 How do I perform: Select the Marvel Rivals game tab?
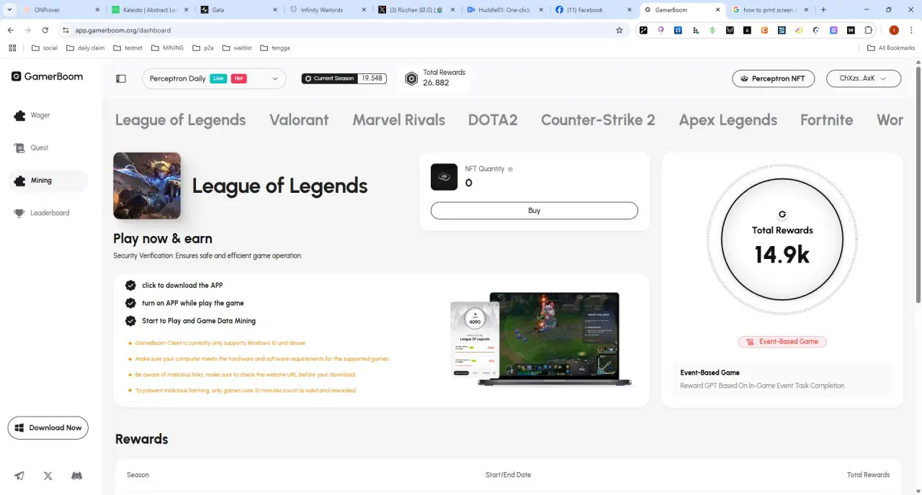(x=398, y=120)
